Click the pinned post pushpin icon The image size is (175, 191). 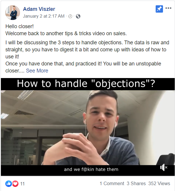tap(159, 9)
